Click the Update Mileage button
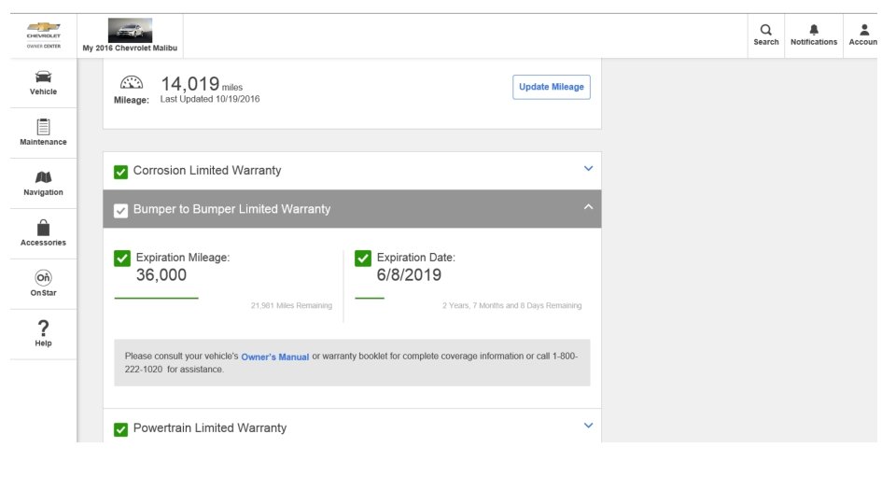 point(552,87)
